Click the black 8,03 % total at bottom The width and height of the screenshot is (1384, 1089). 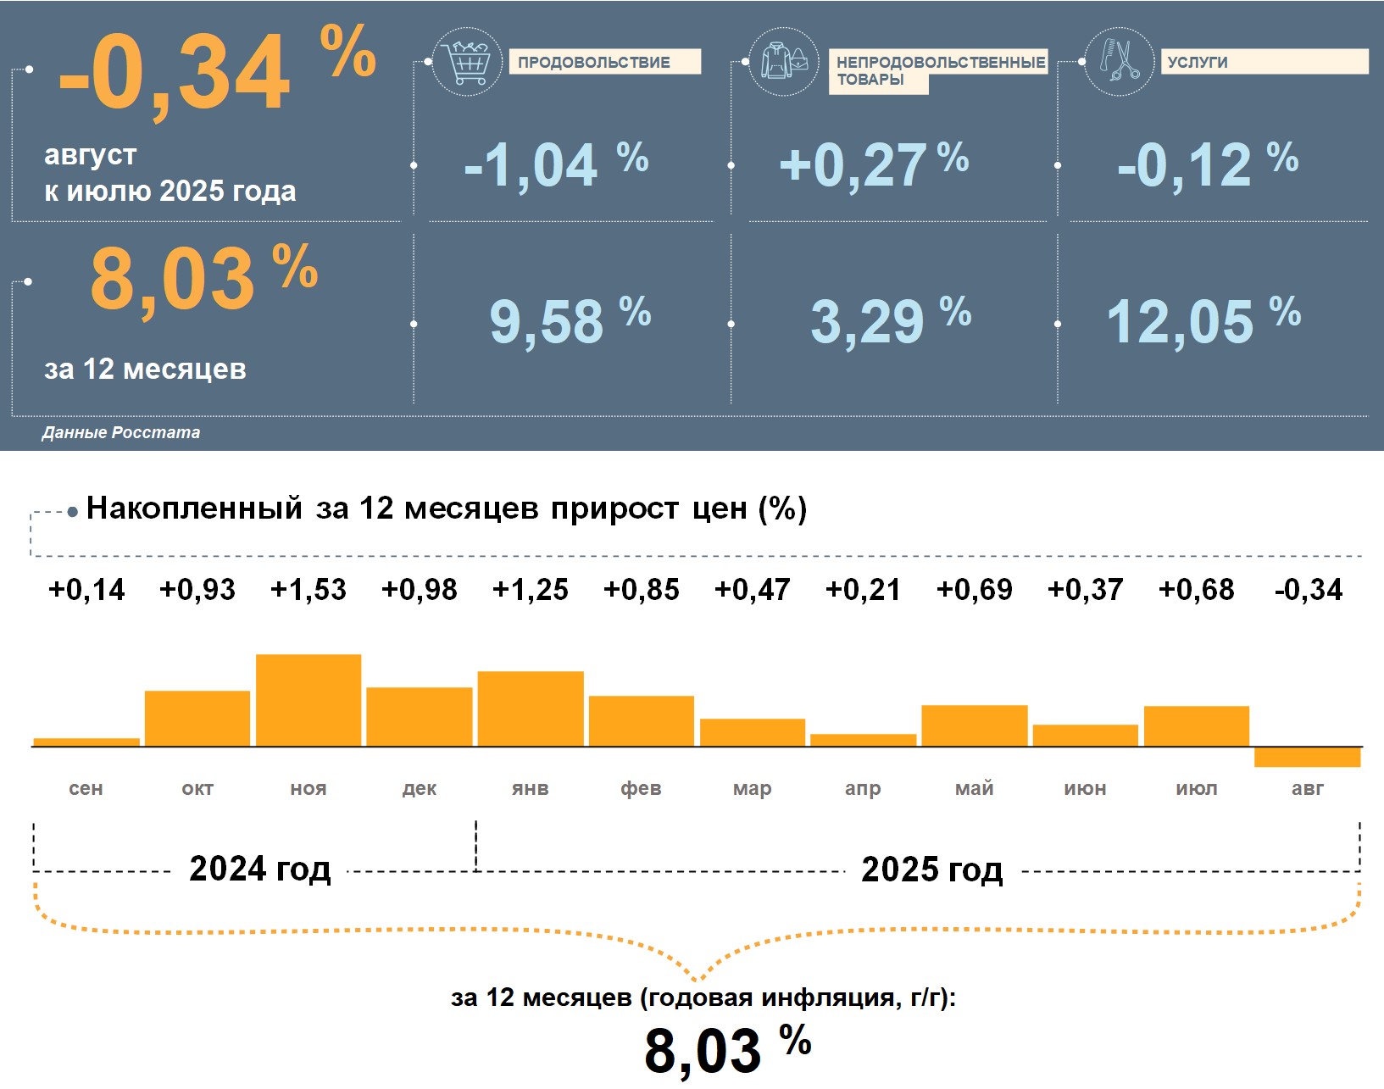click(x=726, y=1049)
